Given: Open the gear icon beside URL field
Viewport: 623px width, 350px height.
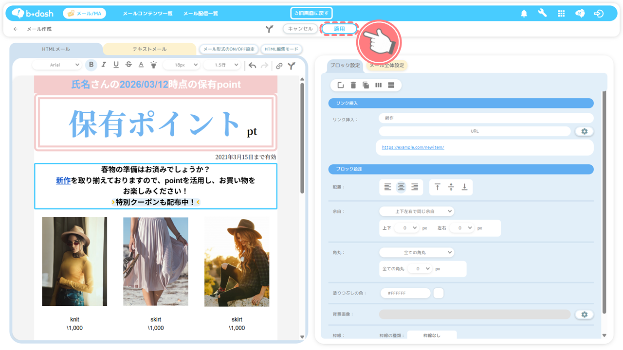Looking at the screenshot, I should [584, 131].
